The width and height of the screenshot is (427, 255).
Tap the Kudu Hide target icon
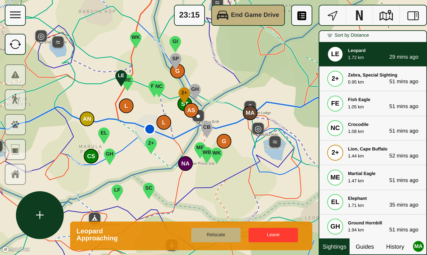tap(258, 129)
